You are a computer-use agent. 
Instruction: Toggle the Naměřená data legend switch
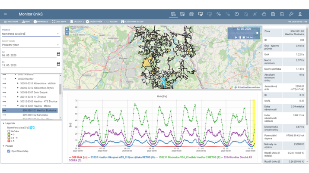pyautogui.click(x=32, y=128)
